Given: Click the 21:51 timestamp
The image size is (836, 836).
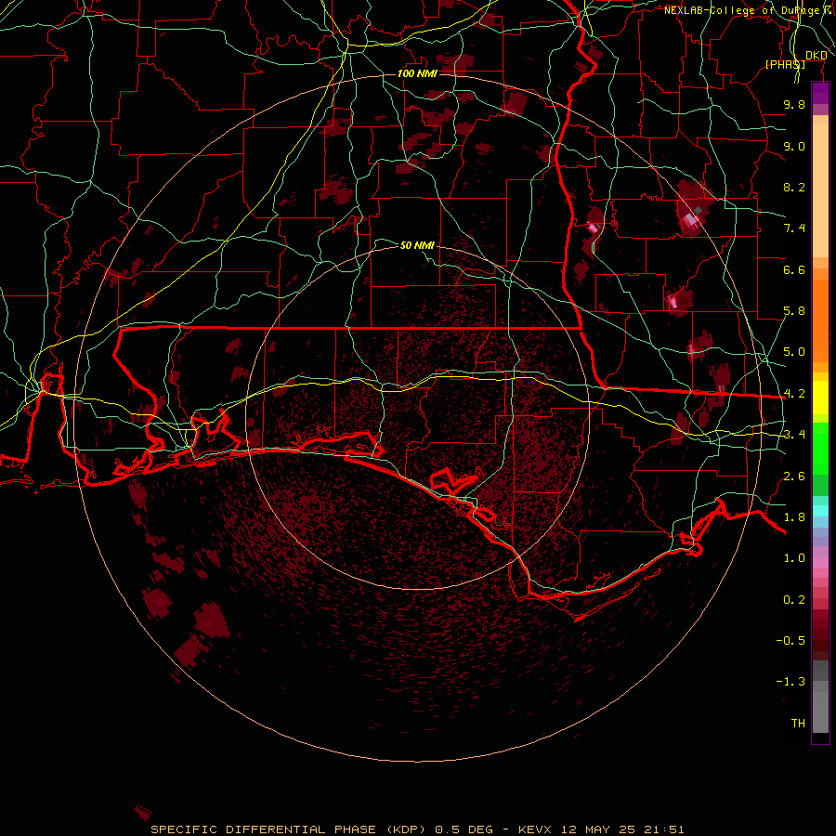Looking at the screenshot, I should 662,829.
